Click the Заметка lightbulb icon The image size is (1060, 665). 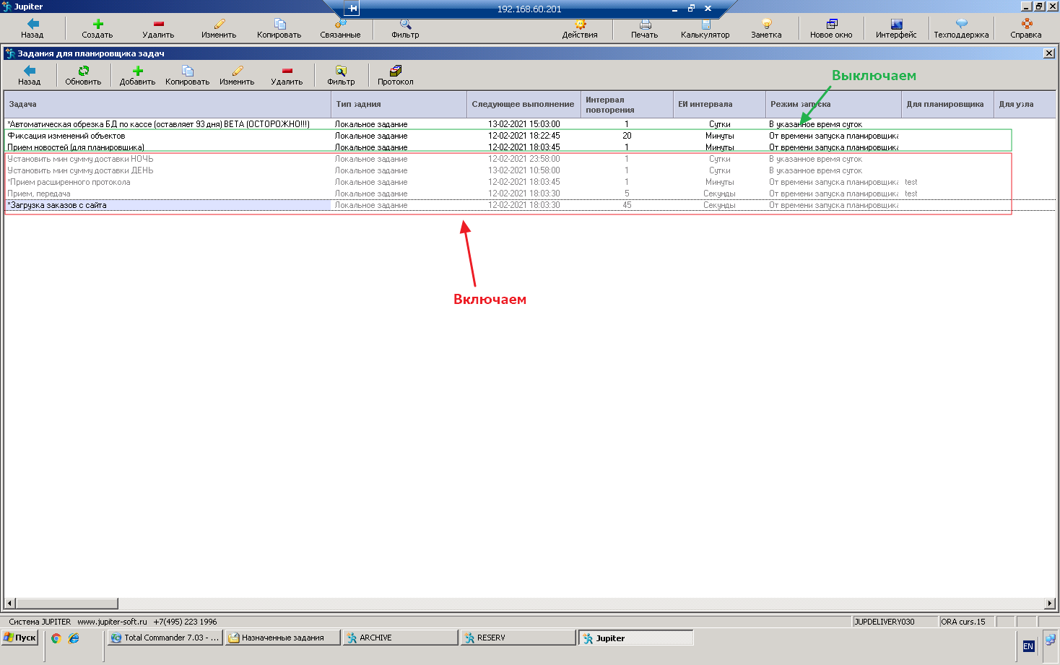(767, 24)
